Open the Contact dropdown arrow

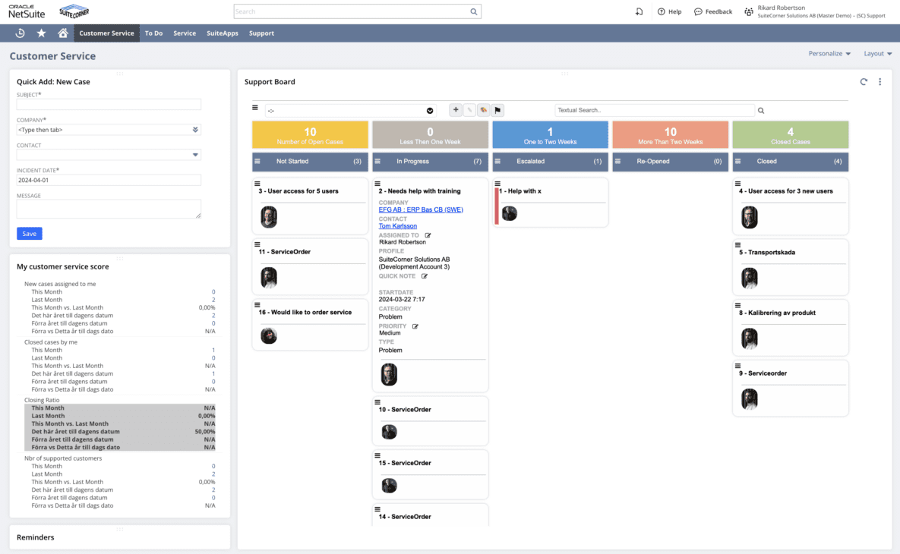click(x=195, y=155)
